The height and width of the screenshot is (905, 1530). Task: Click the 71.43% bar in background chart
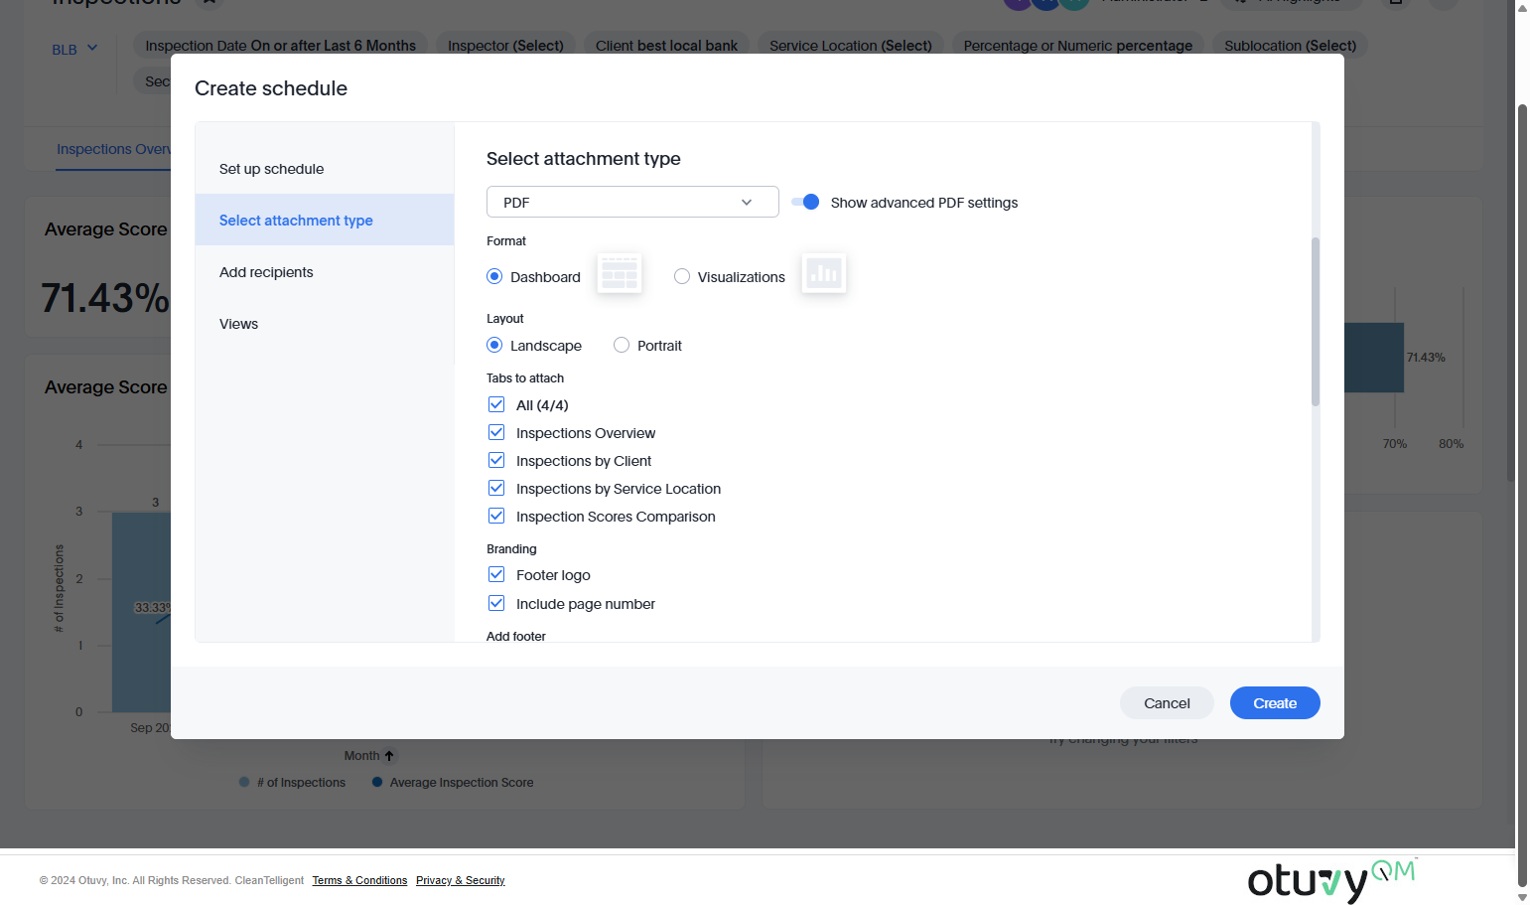point(1374,358)
